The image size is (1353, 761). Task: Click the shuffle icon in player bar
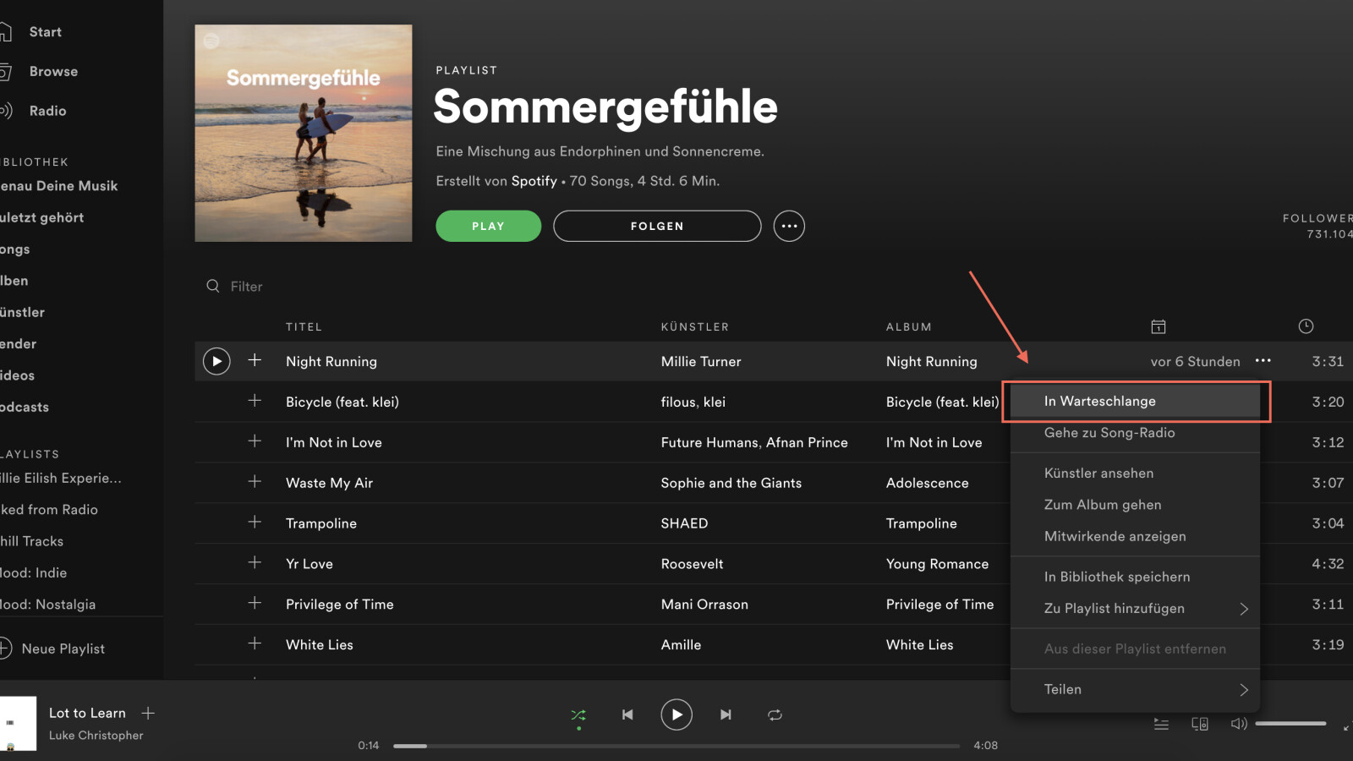578,714
